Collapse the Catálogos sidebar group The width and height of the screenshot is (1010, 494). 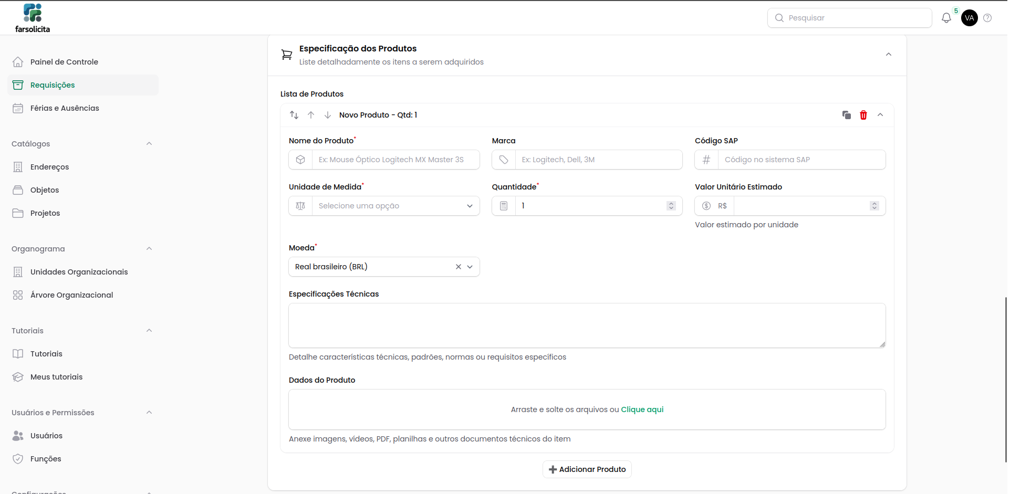[x=149, y=144]
